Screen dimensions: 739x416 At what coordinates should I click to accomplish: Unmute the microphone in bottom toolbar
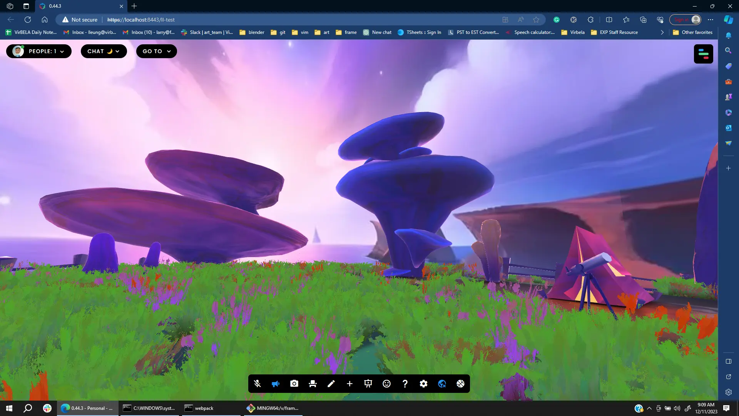tap(257, 384)
